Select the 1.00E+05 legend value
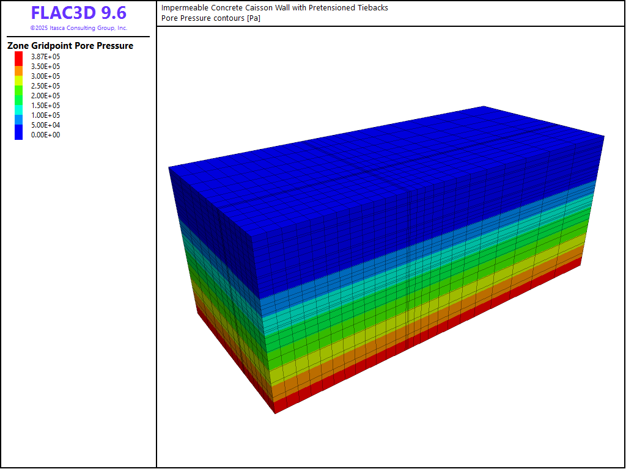This screenshot has height=469, width=626. (x=45, y=115)
